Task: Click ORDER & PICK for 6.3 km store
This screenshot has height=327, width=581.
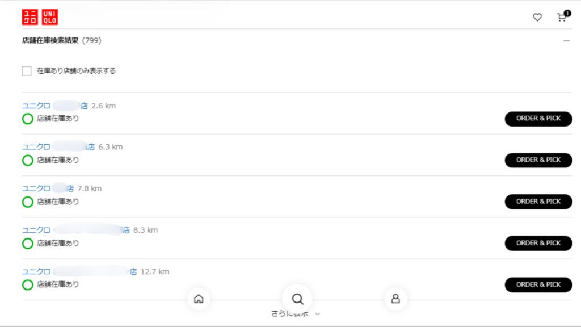Action: point(538,160)
